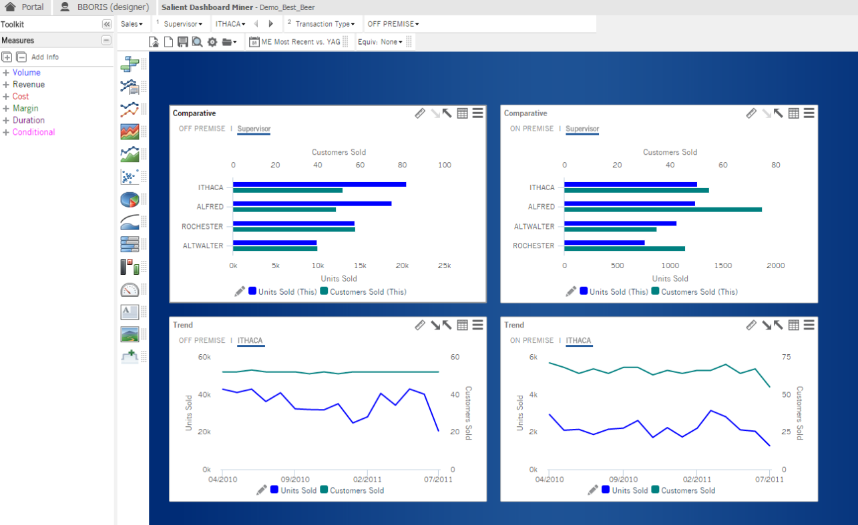Click the ruler icon on ON PREMISE Comparative
858x525 pixels.
point(751,113)
